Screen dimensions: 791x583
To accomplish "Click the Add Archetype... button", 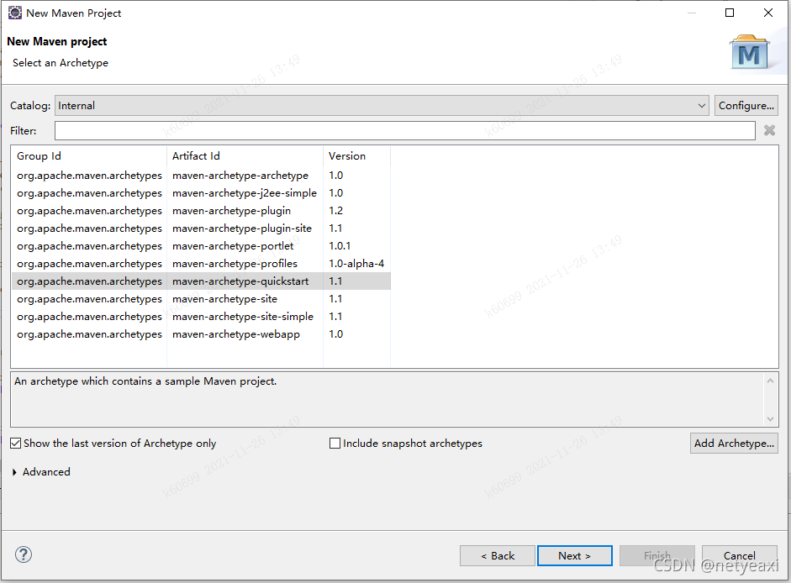I will (x=734, y=444).
